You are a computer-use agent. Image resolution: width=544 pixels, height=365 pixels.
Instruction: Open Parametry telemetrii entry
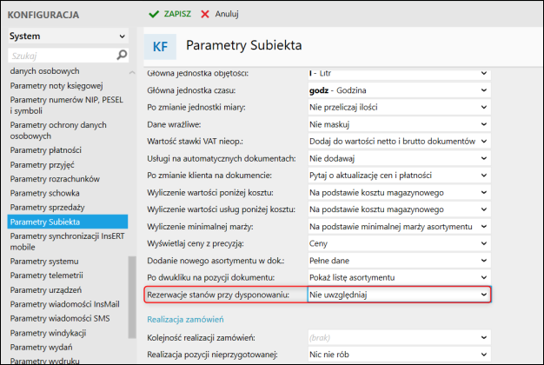46,275
